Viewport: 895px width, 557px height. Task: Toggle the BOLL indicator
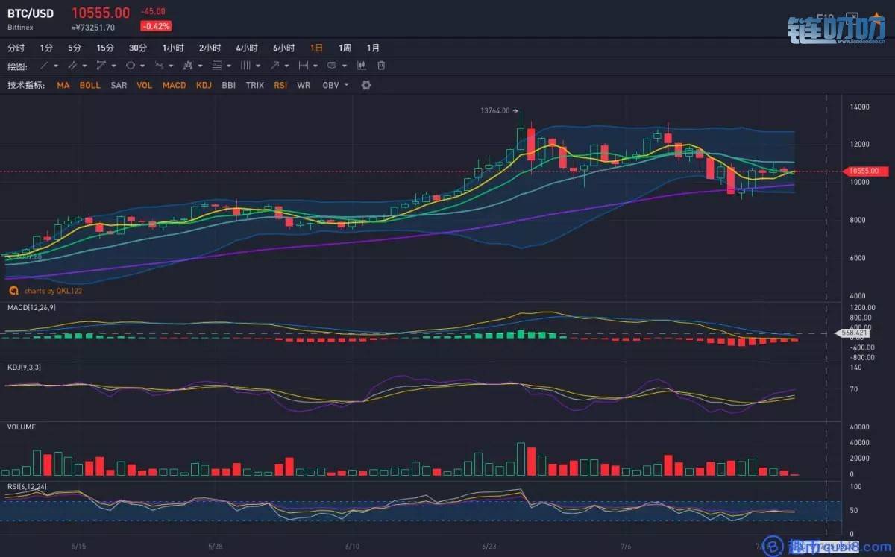point(89,85)
